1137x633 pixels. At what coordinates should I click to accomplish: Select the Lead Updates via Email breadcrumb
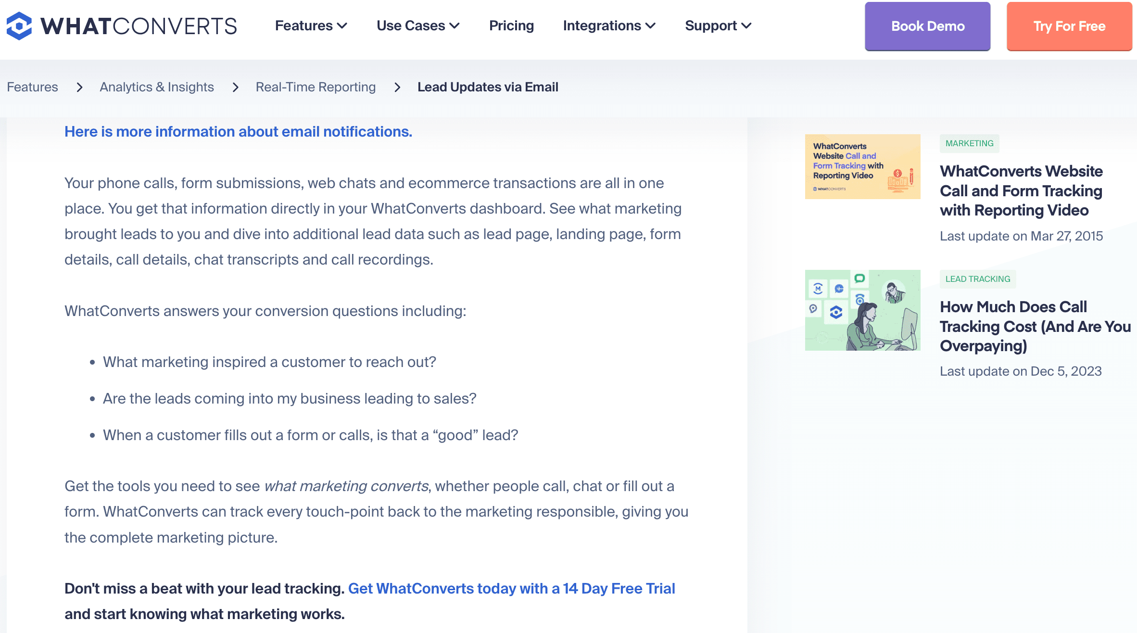pos(487,87)
